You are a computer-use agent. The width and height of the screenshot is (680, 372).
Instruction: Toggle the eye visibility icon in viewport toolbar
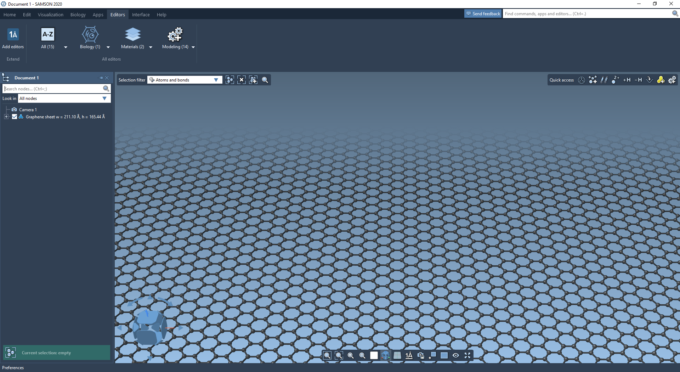point(456,355)
